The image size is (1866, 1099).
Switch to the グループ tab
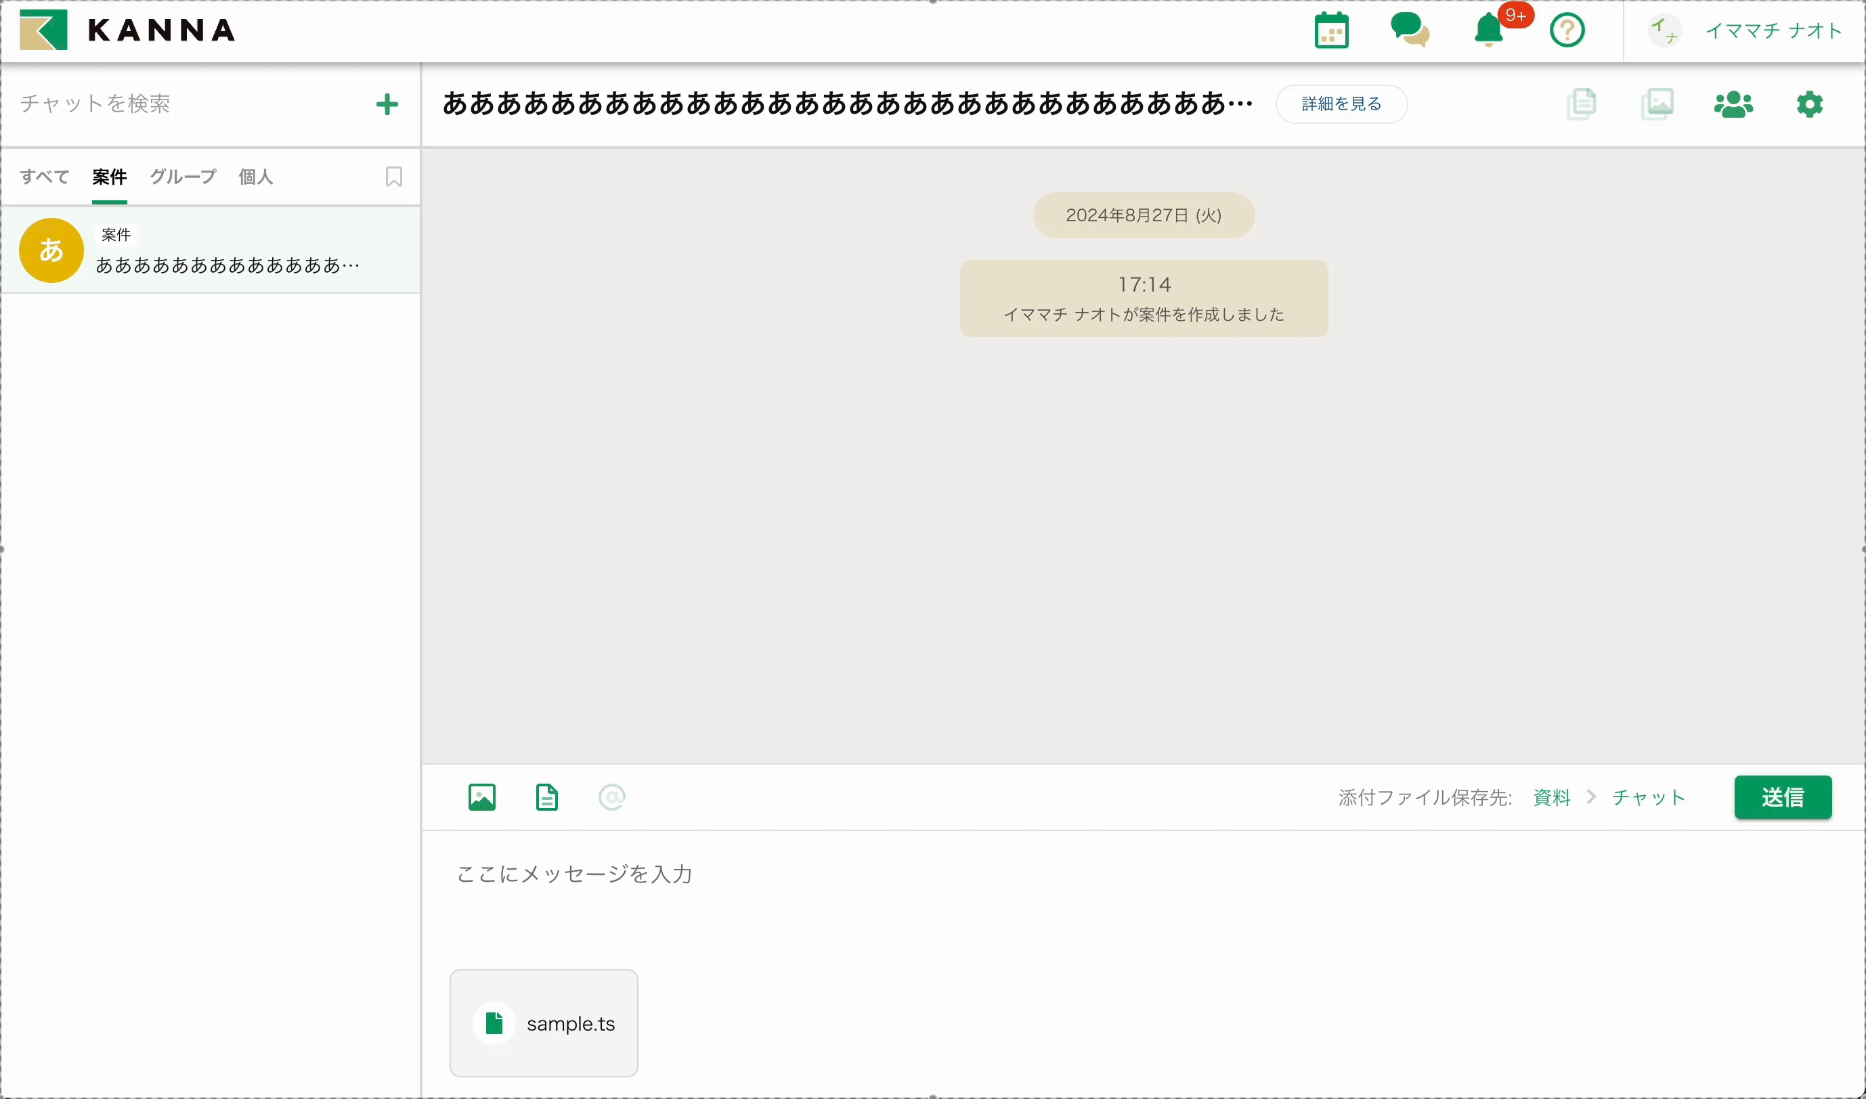(183, 177)
